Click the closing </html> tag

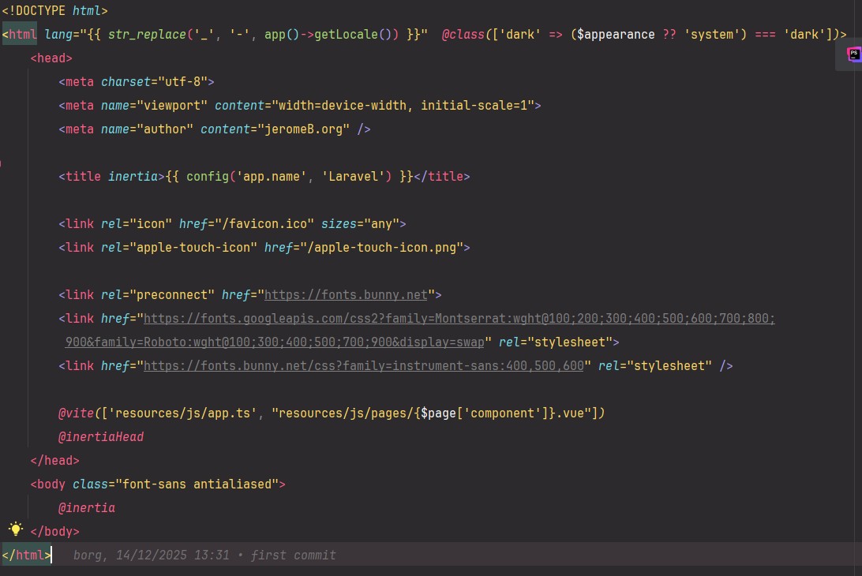pos(26,555)
